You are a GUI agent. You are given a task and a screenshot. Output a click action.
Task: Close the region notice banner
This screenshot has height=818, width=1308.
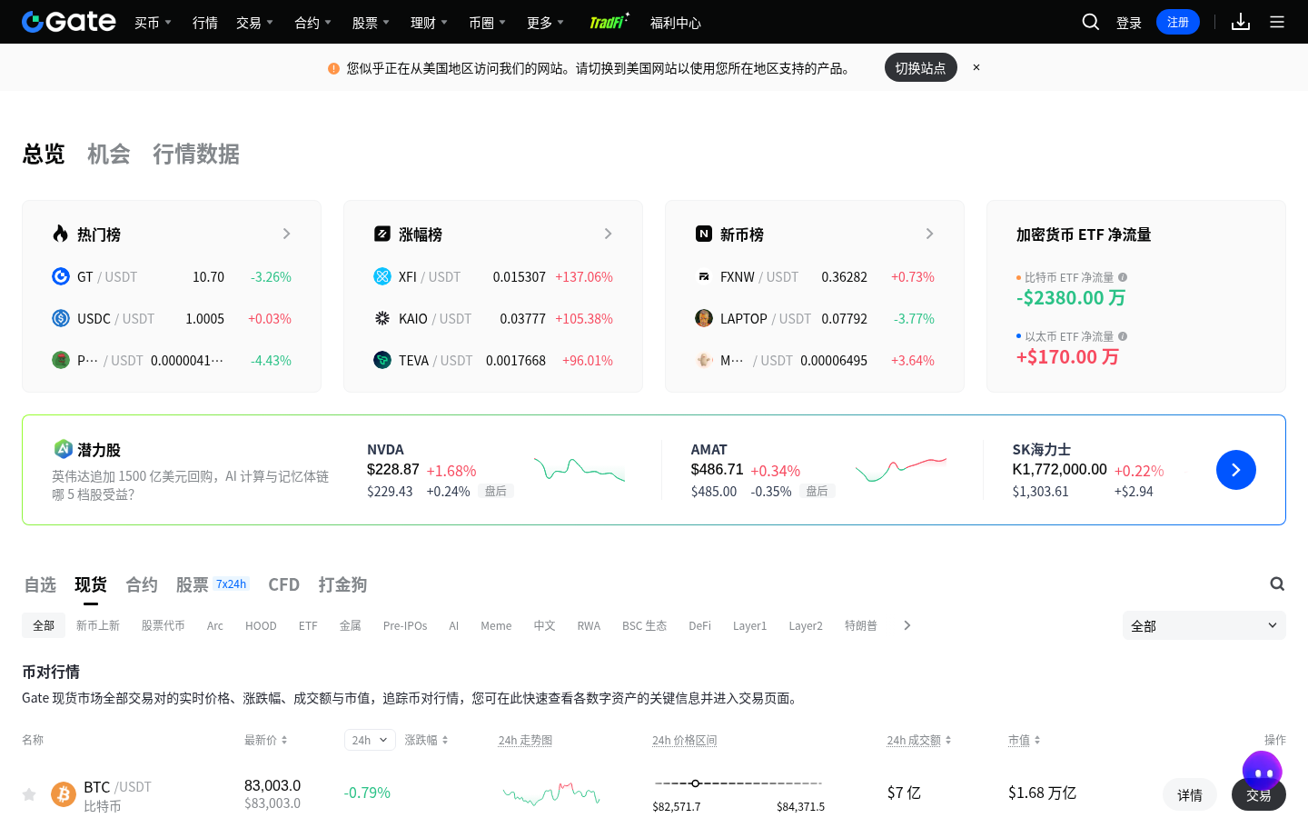pyautogui.click(x=976, y=67)
